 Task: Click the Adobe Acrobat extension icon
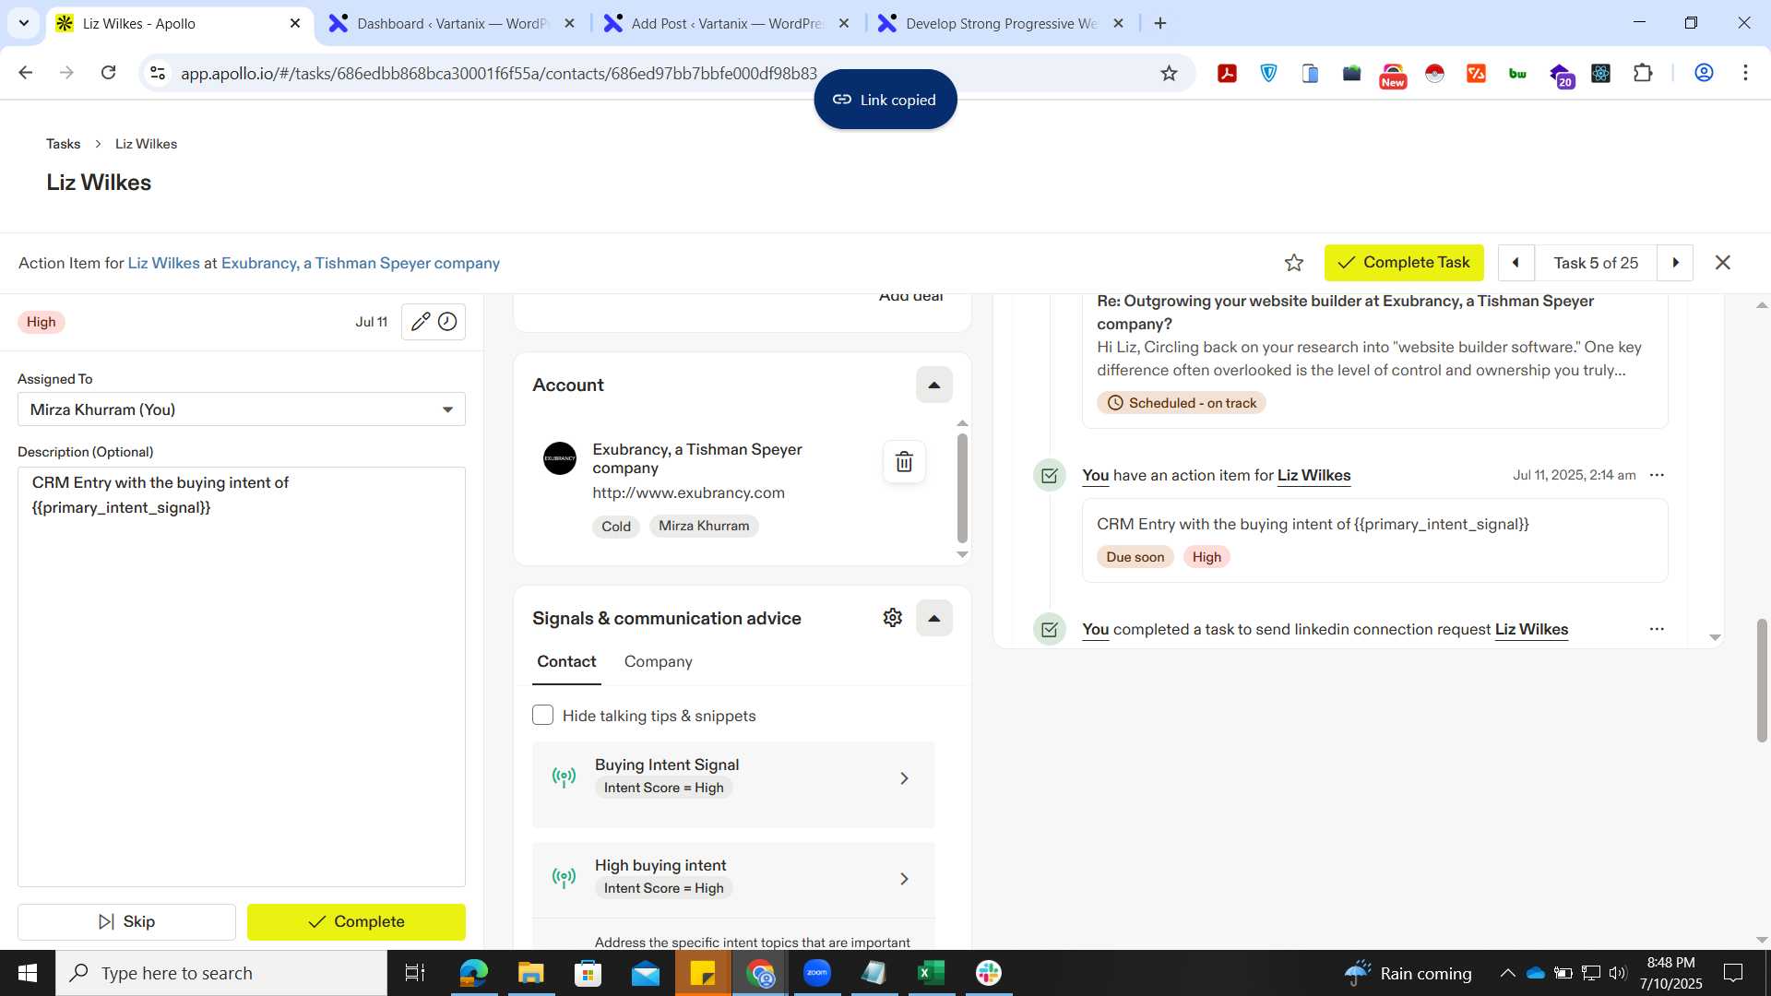coord(1227,73)
